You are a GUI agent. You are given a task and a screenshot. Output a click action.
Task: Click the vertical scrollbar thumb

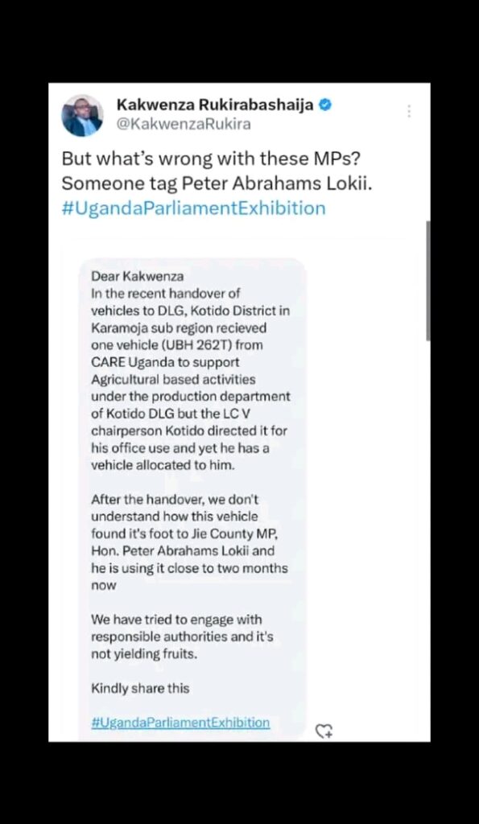coord(428,281)
